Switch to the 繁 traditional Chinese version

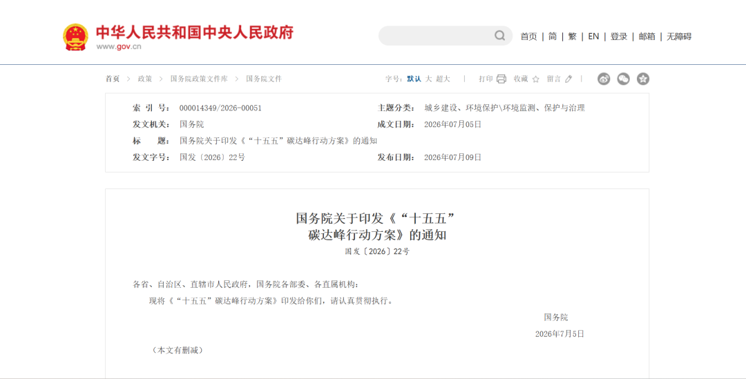point(573,36)
